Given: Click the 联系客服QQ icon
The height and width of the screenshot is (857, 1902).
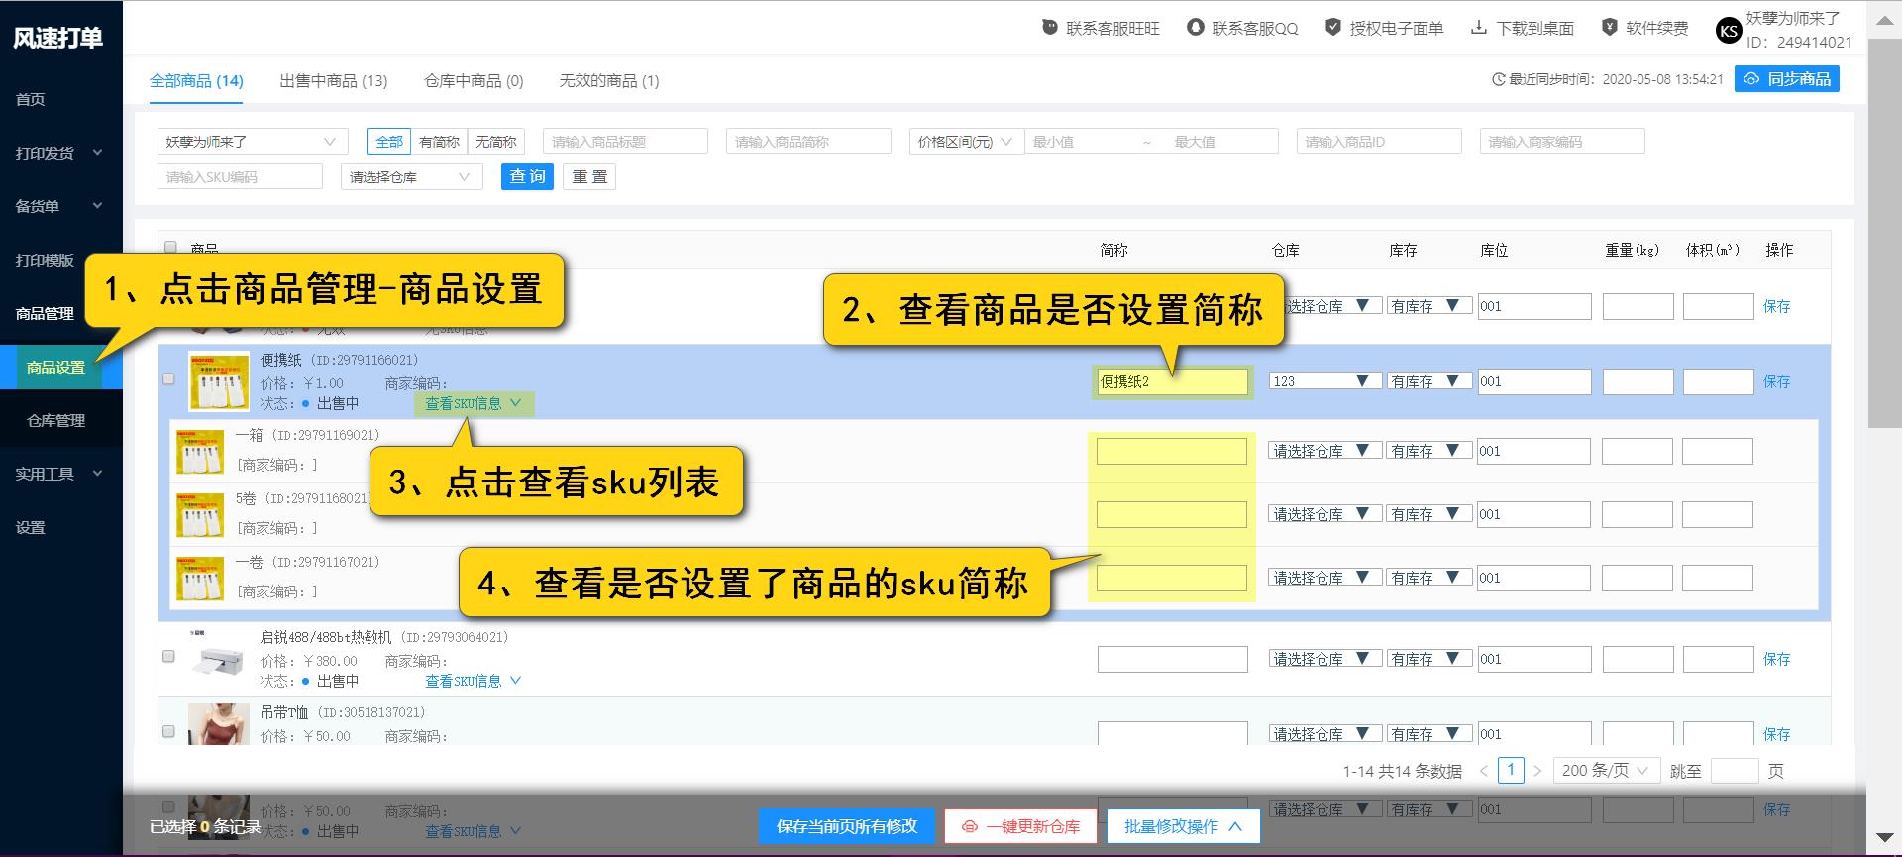Looking at the screenshot, I should [1196, 28].
